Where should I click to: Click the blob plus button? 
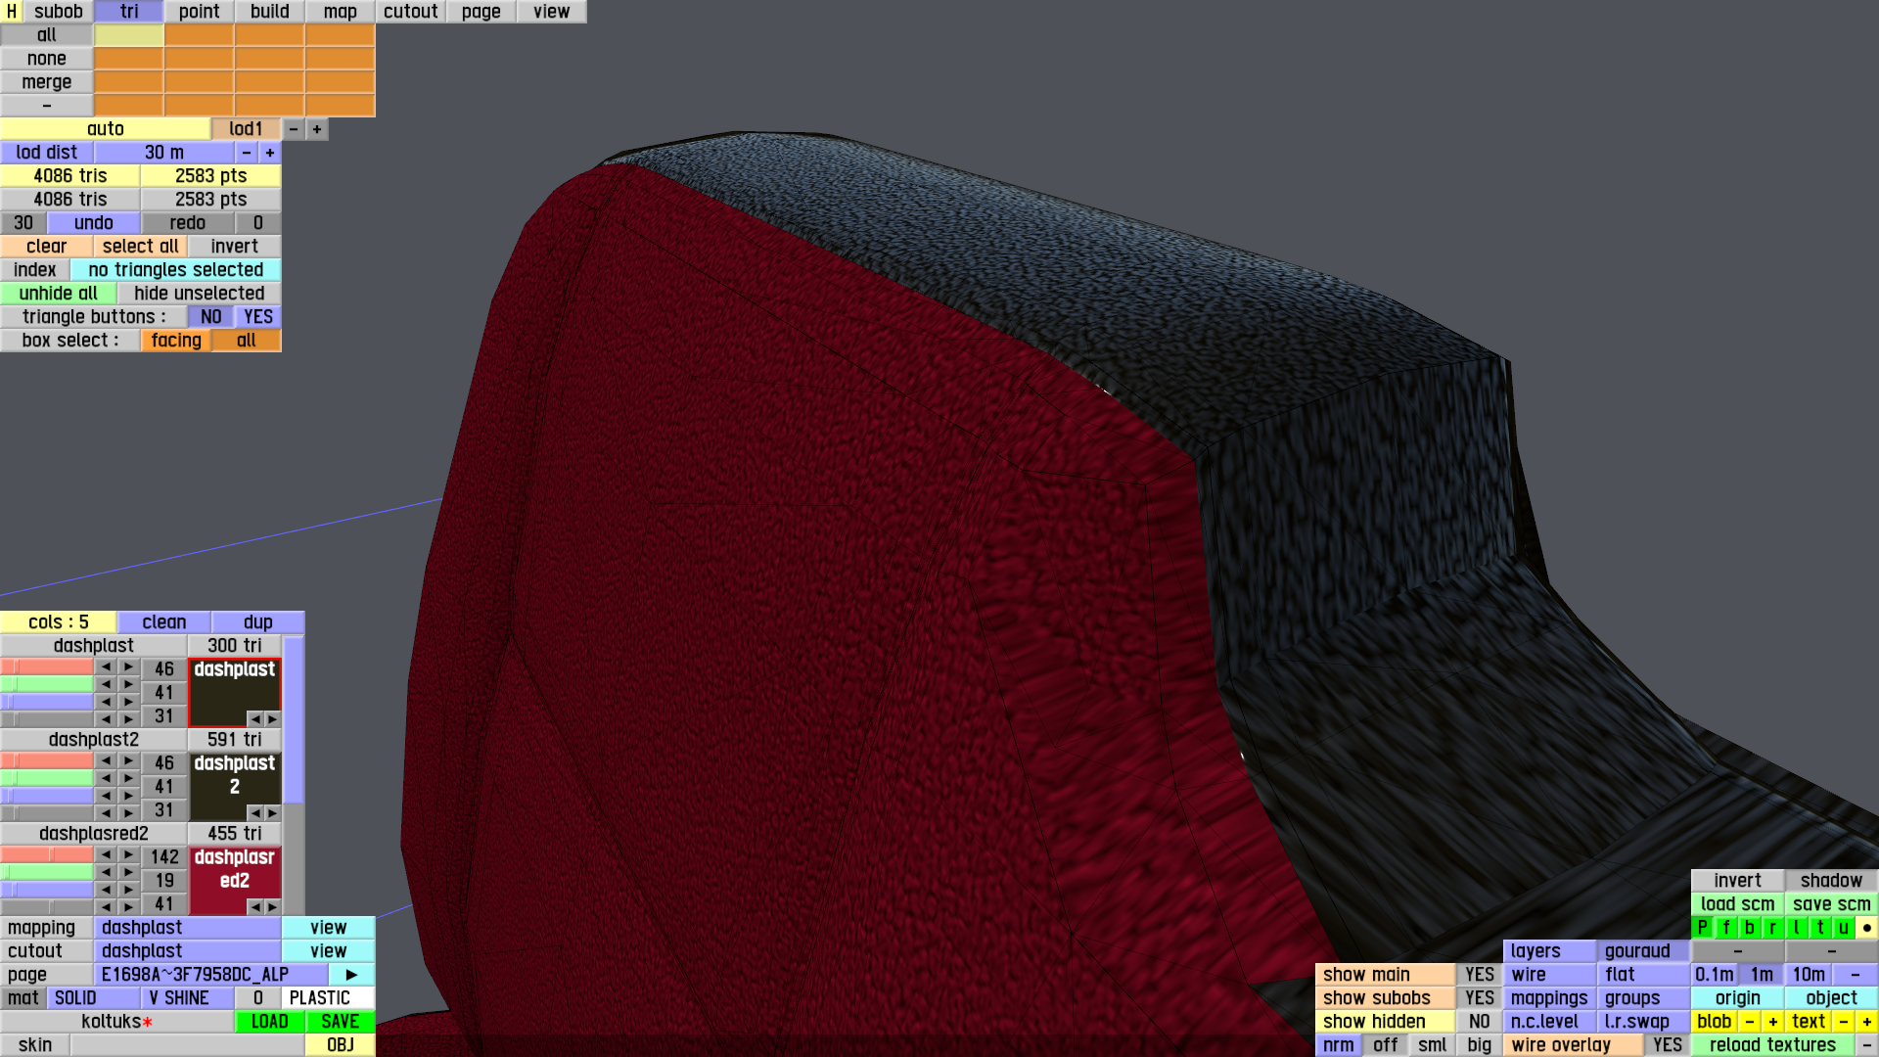[x=1772, y=1021]
